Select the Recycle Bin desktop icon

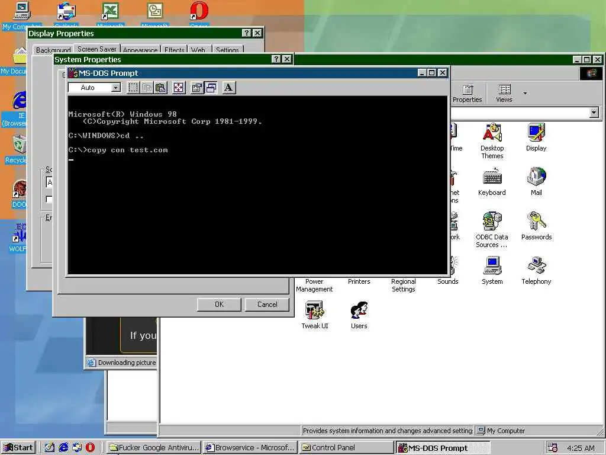coord(17,149)
